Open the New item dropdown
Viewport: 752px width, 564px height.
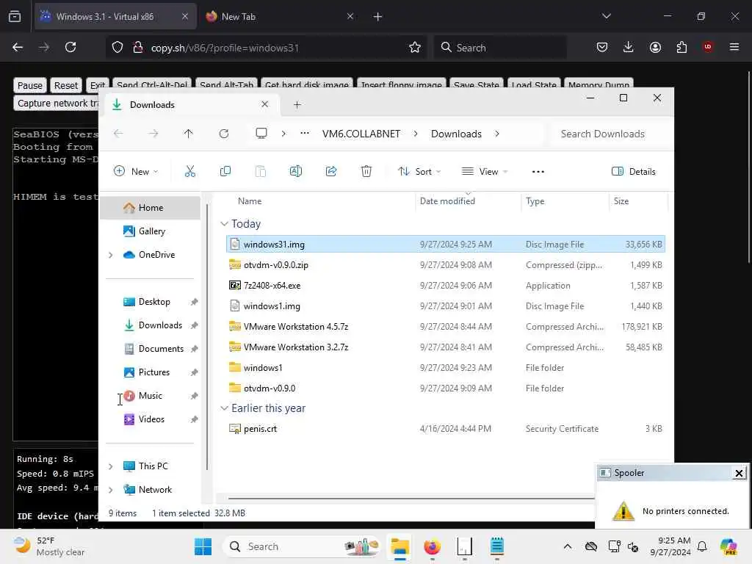(135, 171)
